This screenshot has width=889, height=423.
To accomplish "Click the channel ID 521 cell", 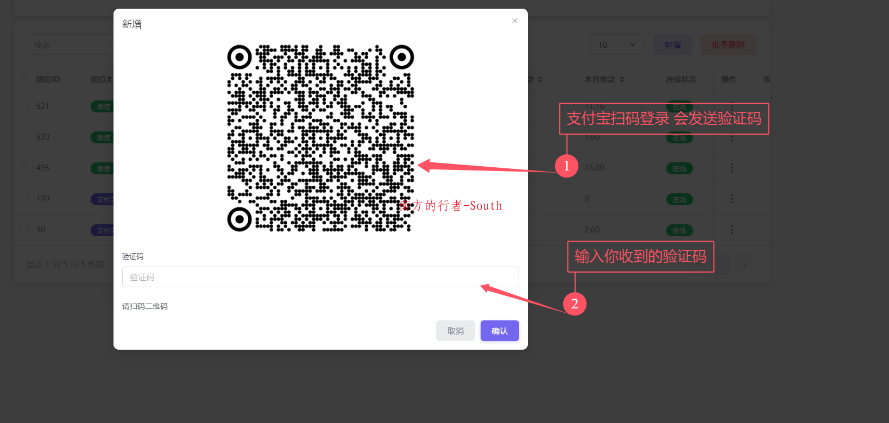I will tap(43, 106).
